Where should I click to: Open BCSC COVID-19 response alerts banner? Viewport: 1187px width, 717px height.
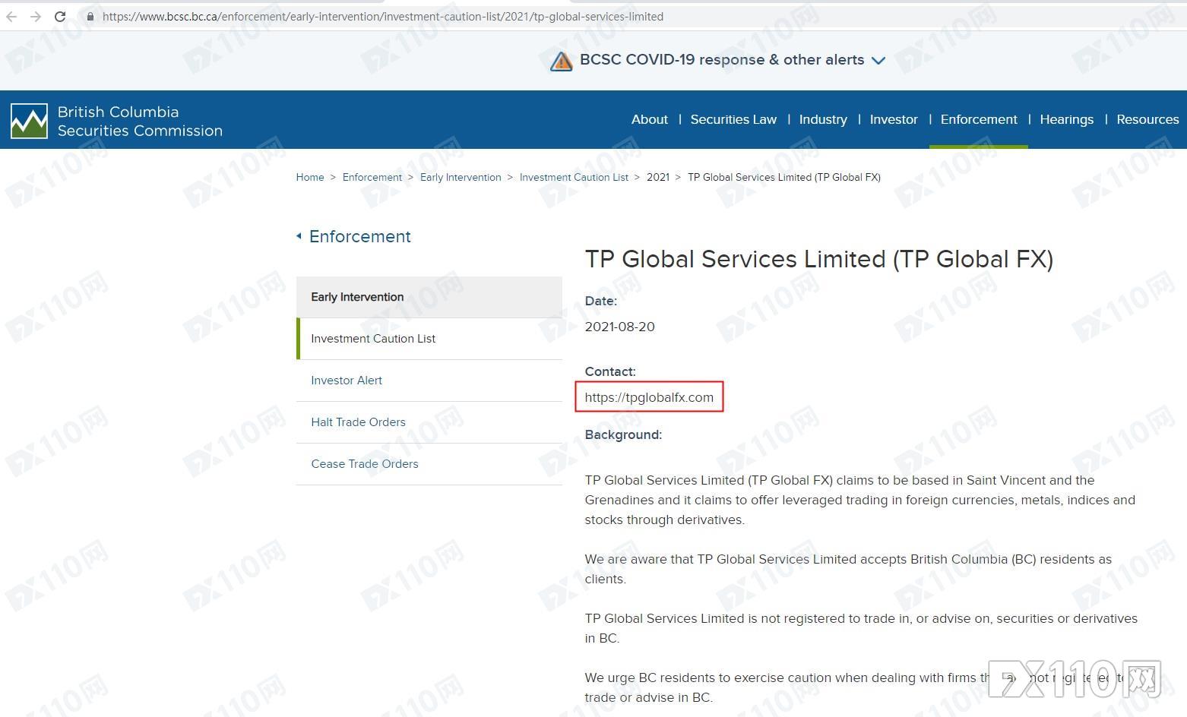pos(718,60)
